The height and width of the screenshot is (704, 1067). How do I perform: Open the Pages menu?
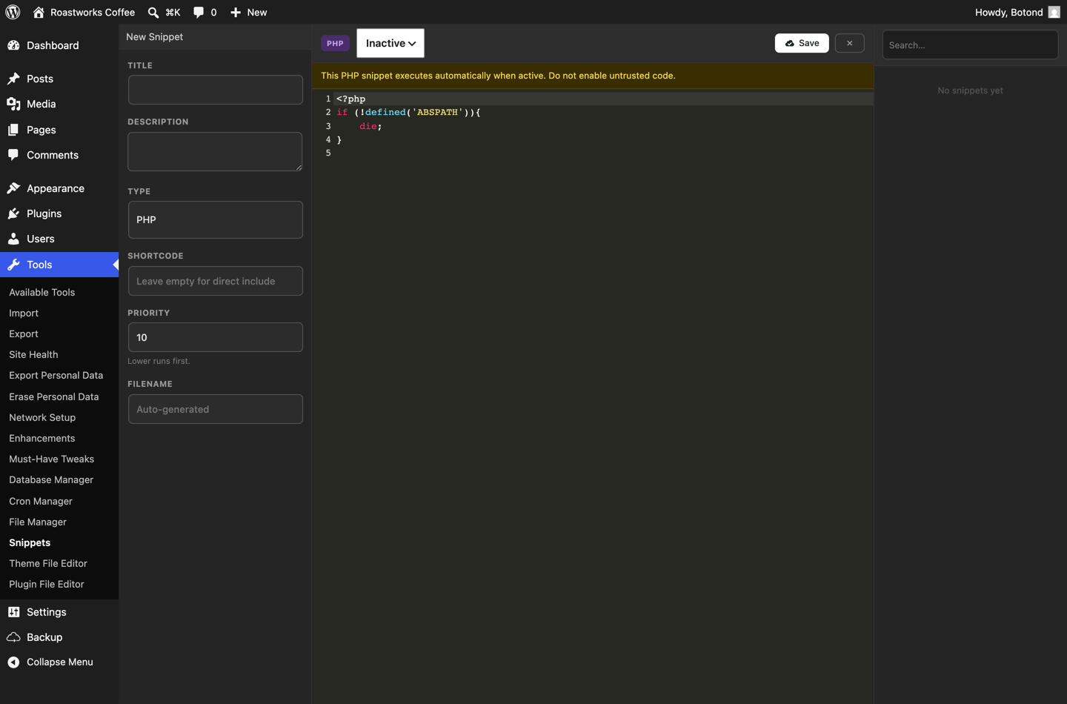click(59, 130)
